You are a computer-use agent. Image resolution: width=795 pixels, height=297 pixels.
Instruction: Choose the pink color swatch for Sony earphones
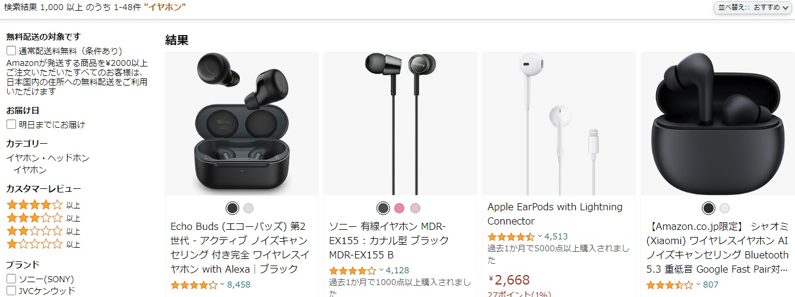pyautogui.click(x=399, y=208)
